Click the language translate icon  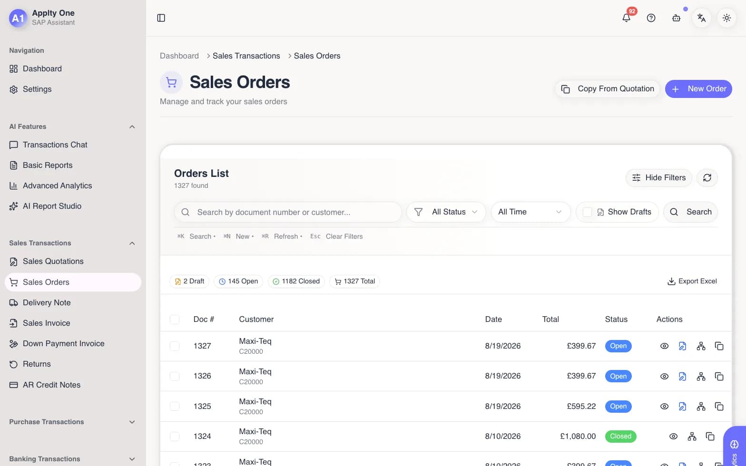[701, 18]
